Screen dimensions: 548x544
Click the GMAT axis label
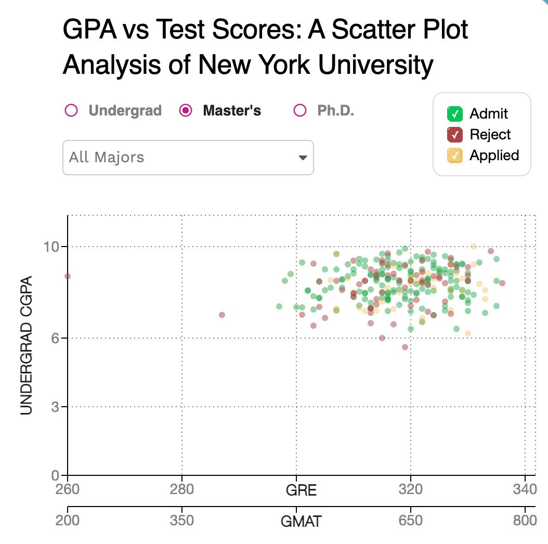tap(301, 521)
